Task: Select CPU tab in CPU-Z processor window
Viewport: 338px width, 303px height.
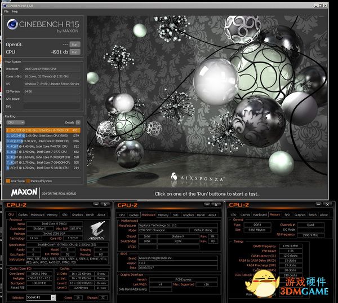Action: [11, 214]
